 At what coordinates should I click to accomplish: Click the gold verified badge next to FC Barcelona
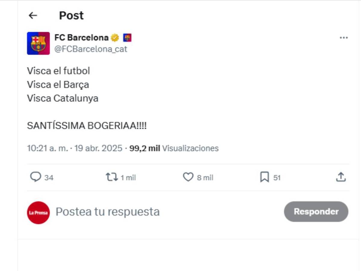[x=115, y=37]
